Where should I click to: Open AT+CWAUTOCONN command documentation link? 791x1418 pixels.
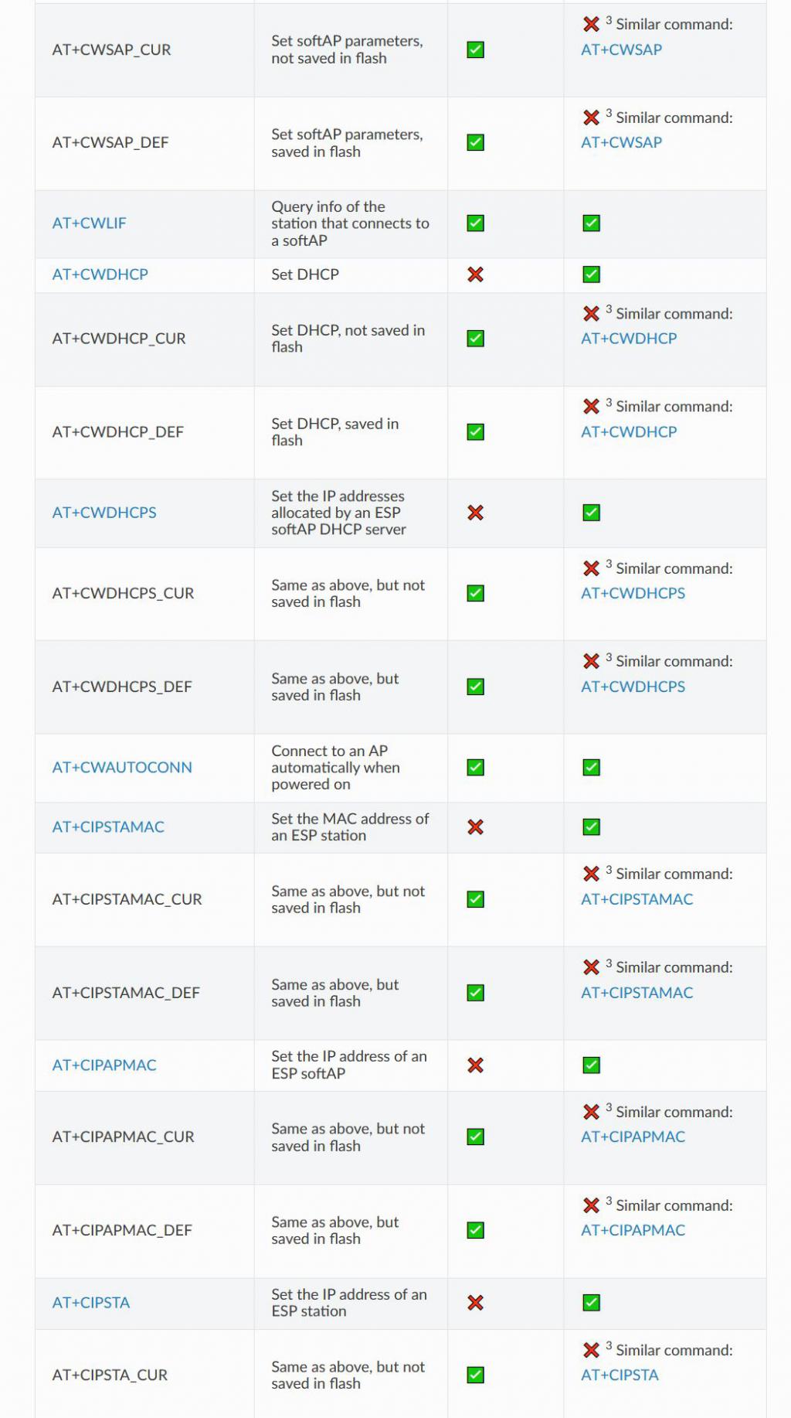[x=122, y=768]
